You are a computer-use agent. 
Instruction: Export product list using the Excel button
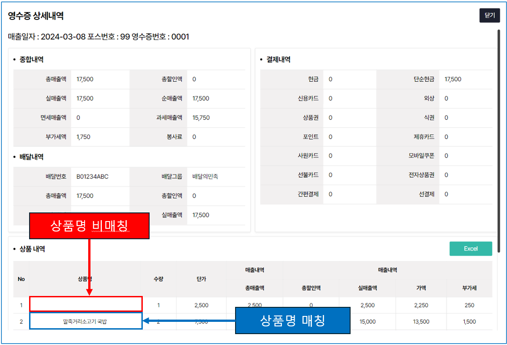pos(471,249)
